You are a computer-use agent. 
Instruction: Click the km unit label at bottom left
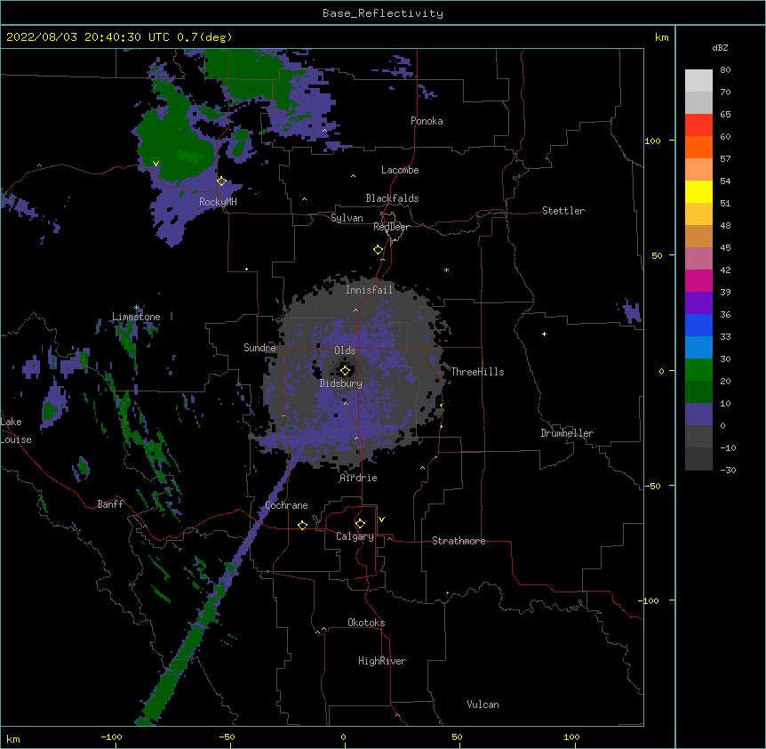[x=13, y=738]
